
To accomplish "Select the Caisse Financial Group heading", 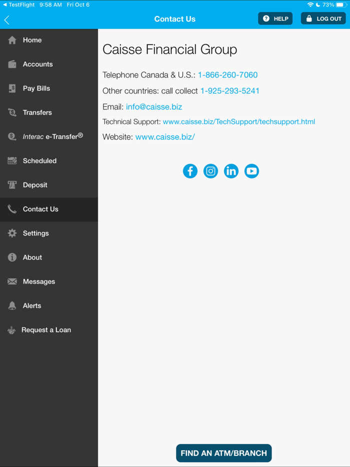I will (170, 49).
